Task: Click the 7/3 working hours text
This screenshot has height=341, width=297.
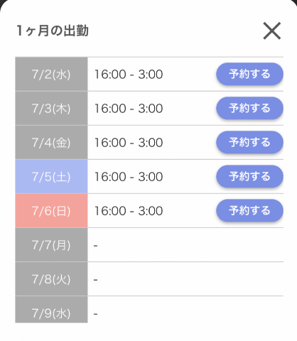Action: click(129, 109)
